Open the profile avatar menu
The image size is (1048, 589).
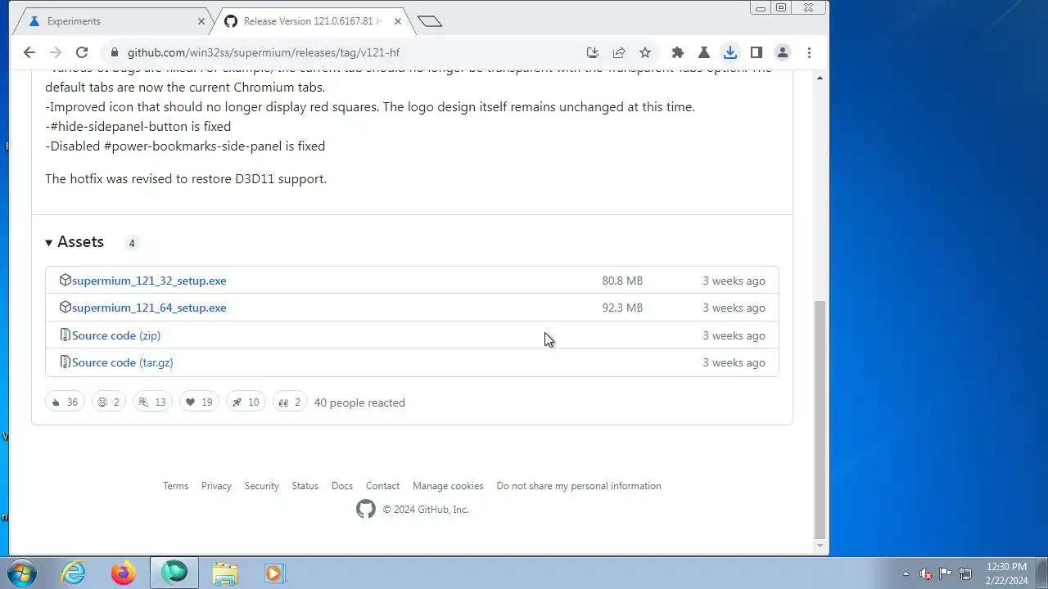(783, 52)
